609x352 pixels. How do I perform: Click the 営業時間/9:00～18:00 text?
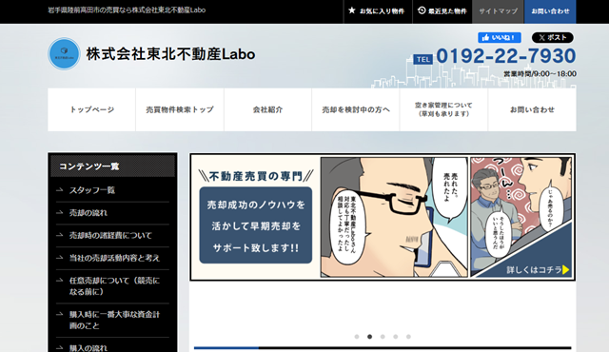(x=540, y=74)
